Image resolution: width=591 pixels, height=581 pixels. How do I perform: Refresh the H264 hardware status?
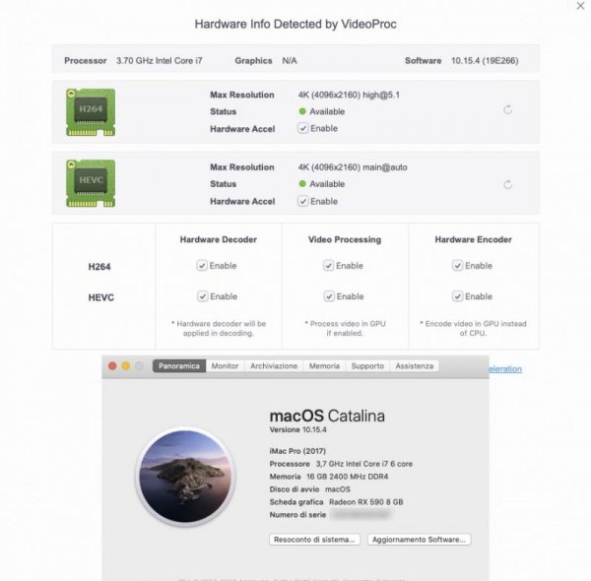(x=507, y=109)
